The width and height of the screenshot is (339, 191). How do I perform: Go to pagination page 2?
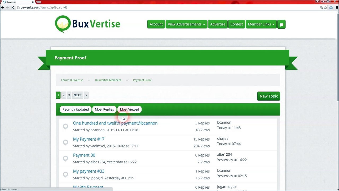point(64,95)
